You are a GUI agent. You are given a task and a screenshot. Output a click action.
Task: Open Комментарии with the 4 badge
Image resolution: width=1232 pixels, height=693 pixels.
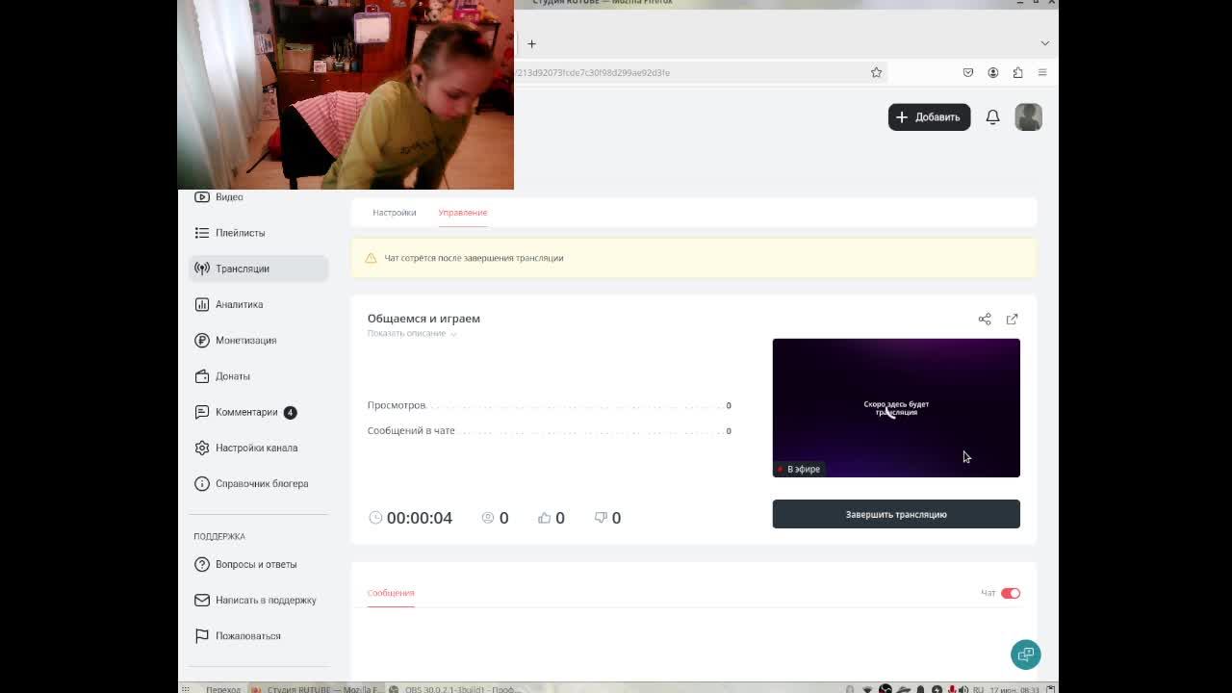(258, 412)
